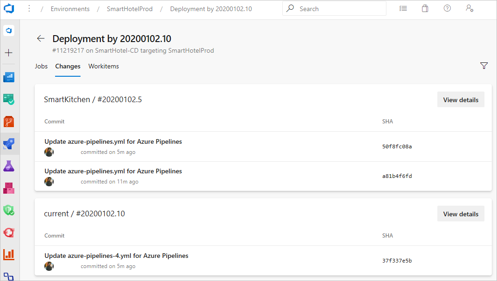Click View details for SmartKitchen #20200102.5
The width and height of the screenshot is (497, 281).
coord(460,99)
